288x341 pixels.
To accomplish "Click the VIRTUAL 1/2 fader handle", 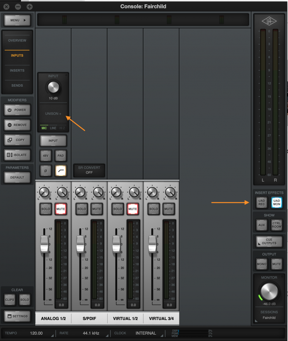I will [116, 244].
